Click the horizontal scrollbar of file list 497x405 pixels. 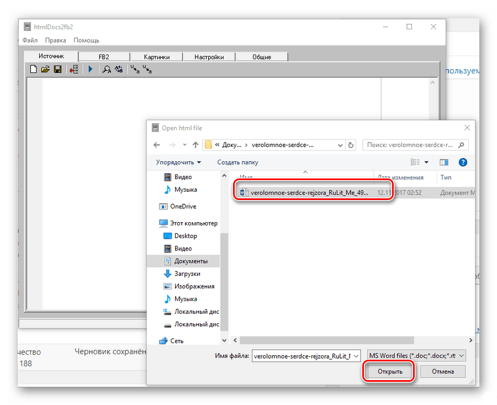(326, 340)
